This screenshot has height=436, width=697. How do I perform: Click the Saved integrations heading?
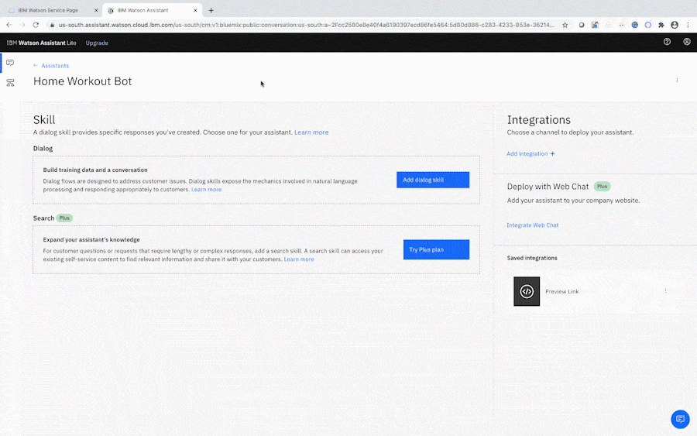pyautogui.click(x=532, y=258)
